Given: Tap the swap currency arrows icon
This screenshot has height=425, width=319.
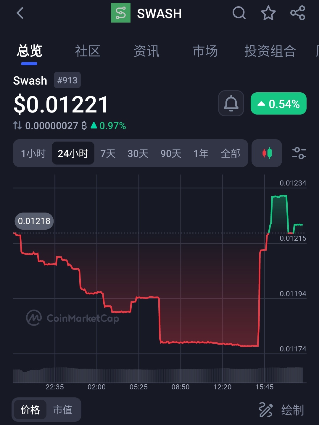Looking at the screenshot, I should point(17,126).
